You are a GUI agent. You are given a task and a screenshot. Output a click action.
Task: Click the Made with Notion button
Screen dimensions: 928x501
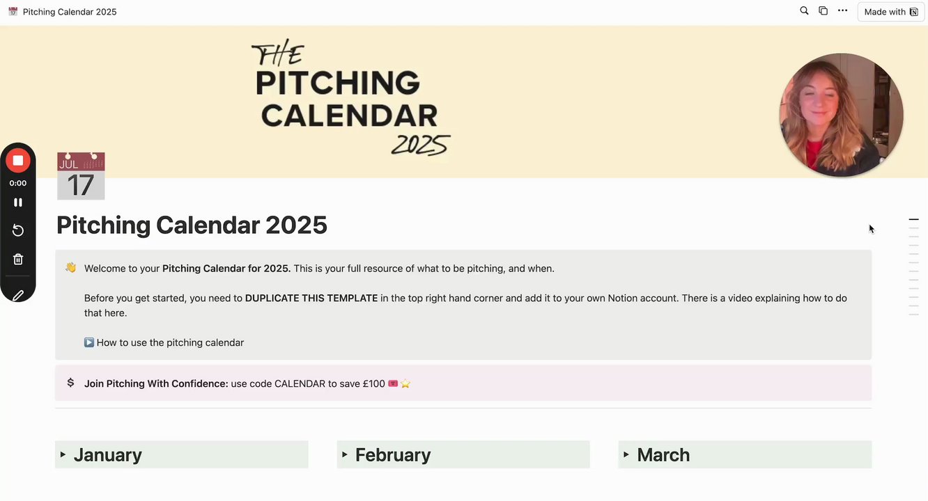[890, 12]
